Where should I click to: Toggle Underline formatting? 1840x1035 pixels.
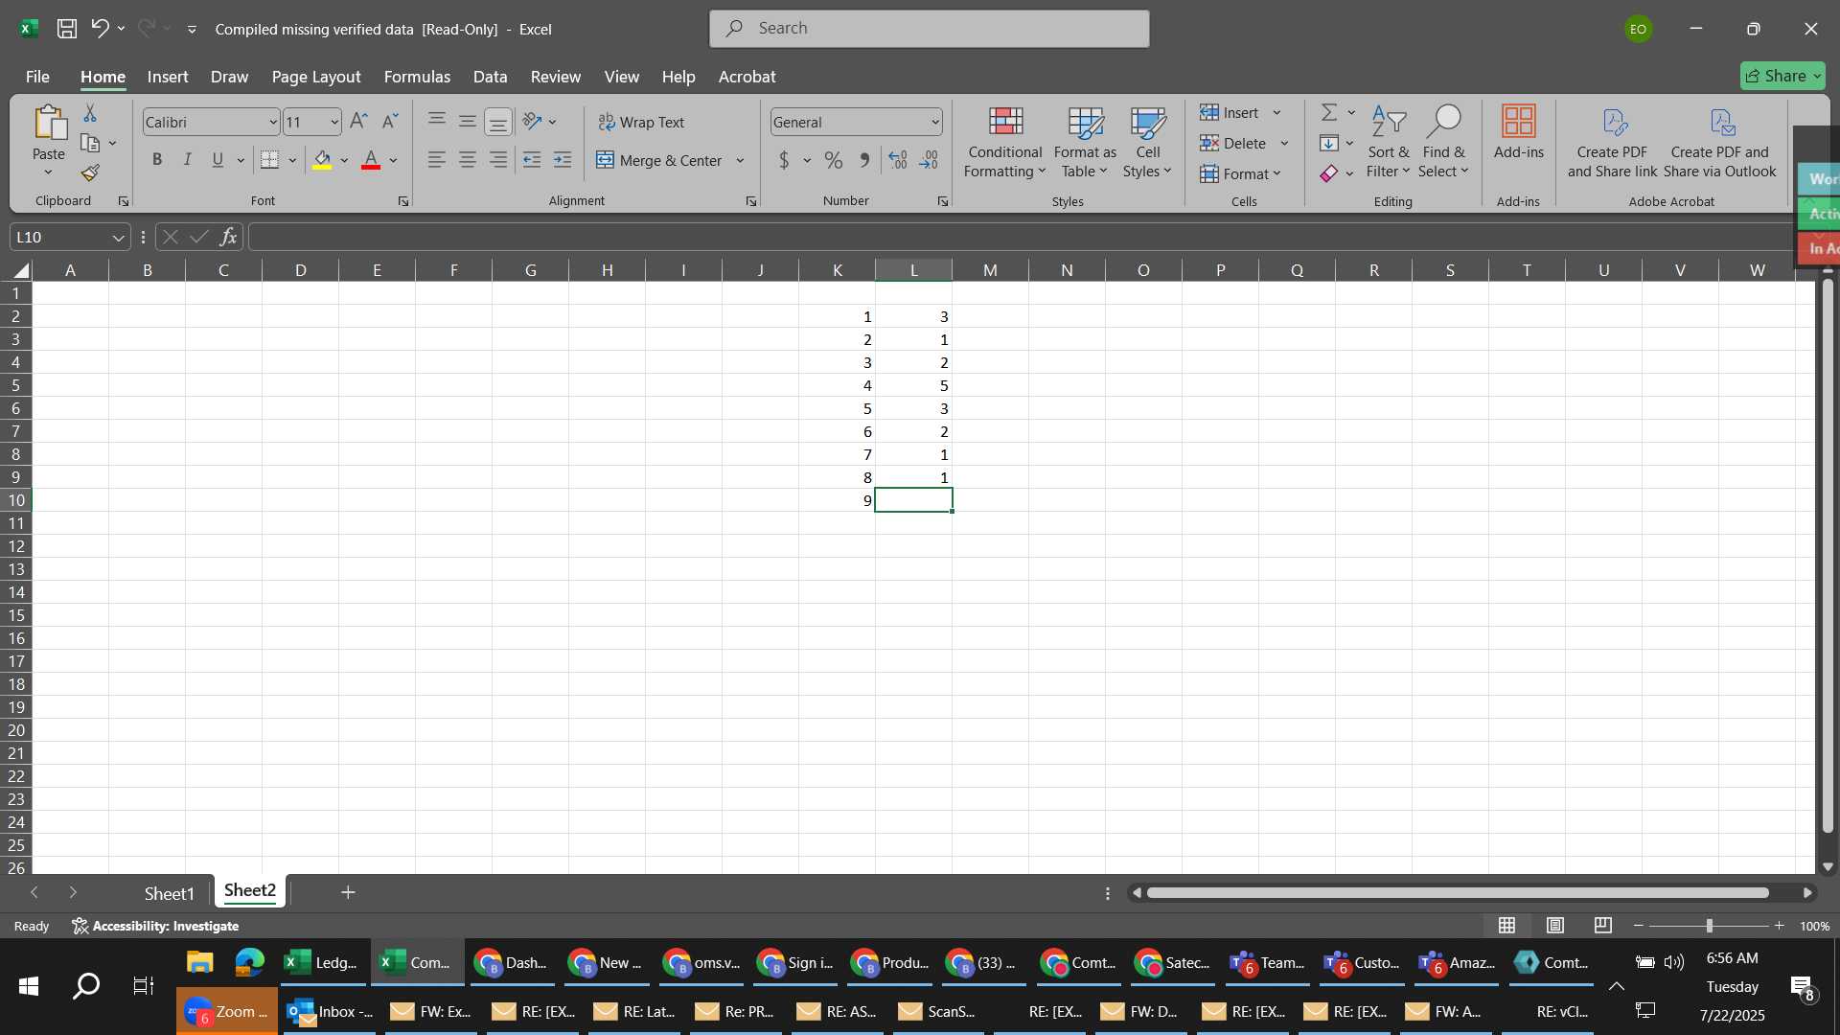pyautogui.click(x=218, y=160)
